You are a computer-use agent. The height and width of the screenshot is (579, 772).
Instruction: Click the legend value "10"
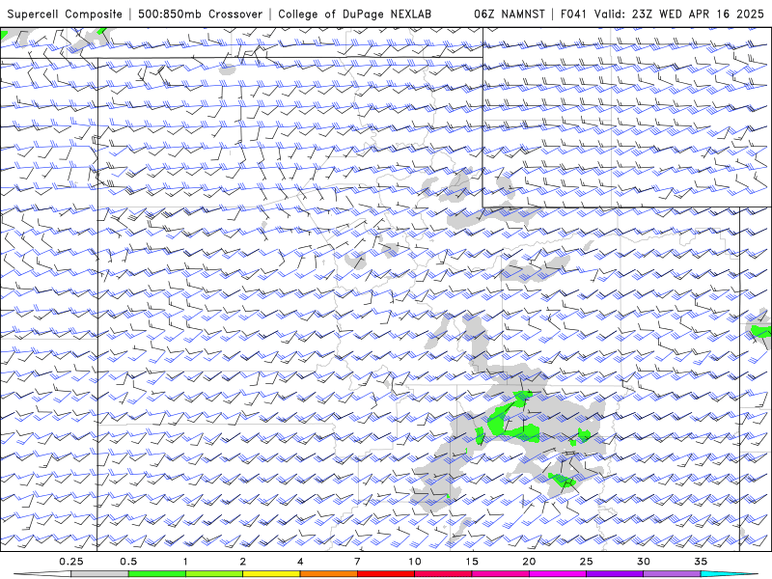pyautogui.click(x=415, y=562)
